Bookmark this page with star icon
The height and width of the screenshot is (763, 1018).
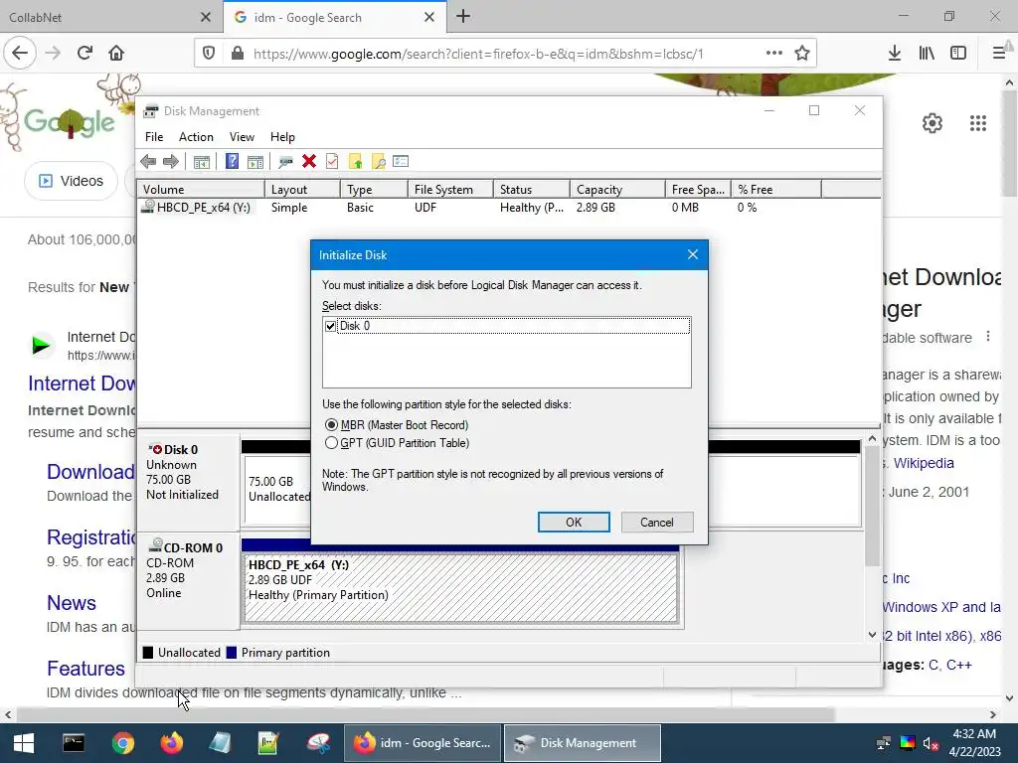click(802, 53)
